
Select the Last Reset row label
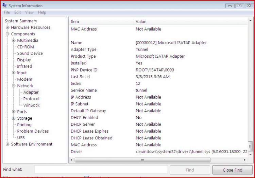click(80, 77)
